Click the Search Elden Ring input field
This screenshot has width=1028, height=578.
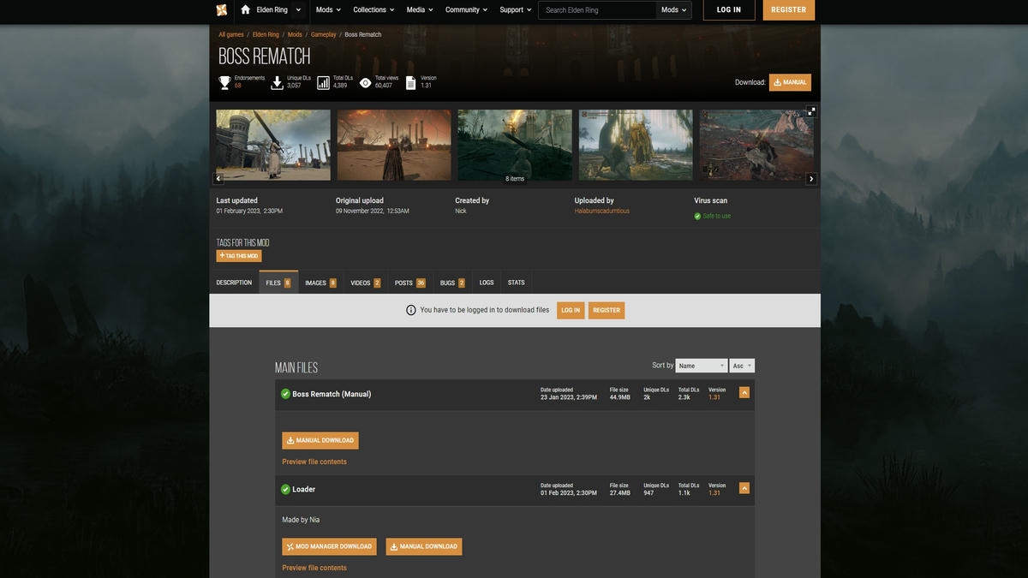point(597,10)
